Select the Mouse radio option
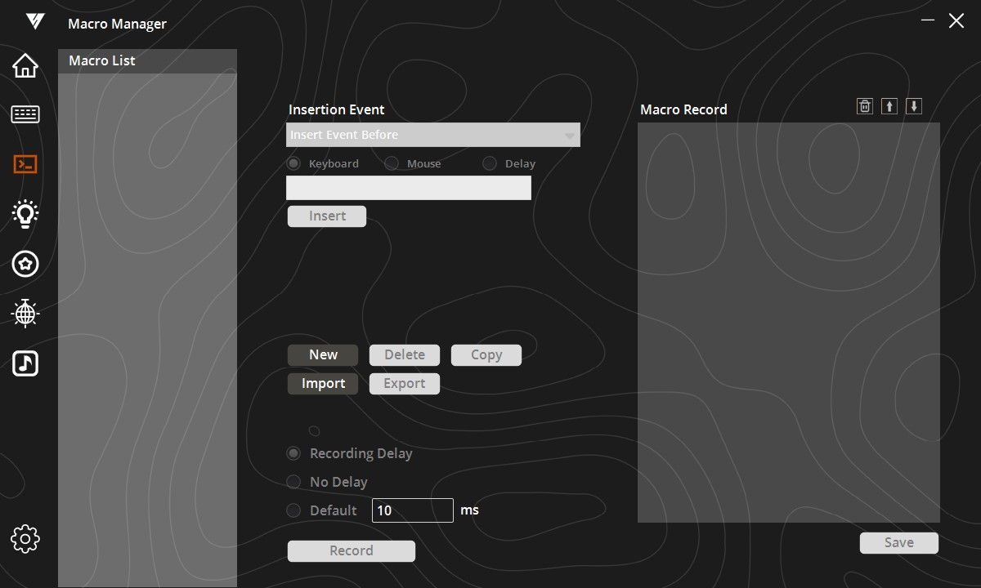Image resolution: width=981 pixels, height=588 pixels. click(x=392, y=163)
